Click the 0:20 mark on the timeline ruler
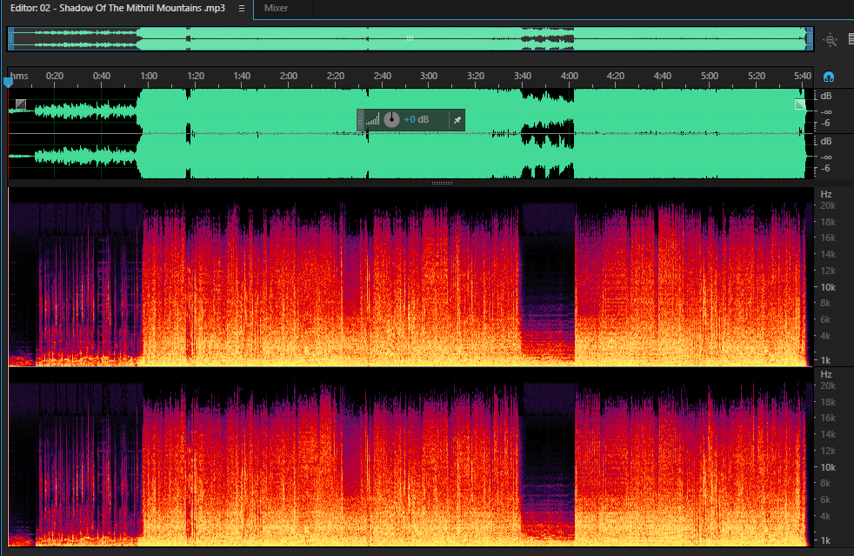This screenshot has width=854, height=556. (55, 76)
